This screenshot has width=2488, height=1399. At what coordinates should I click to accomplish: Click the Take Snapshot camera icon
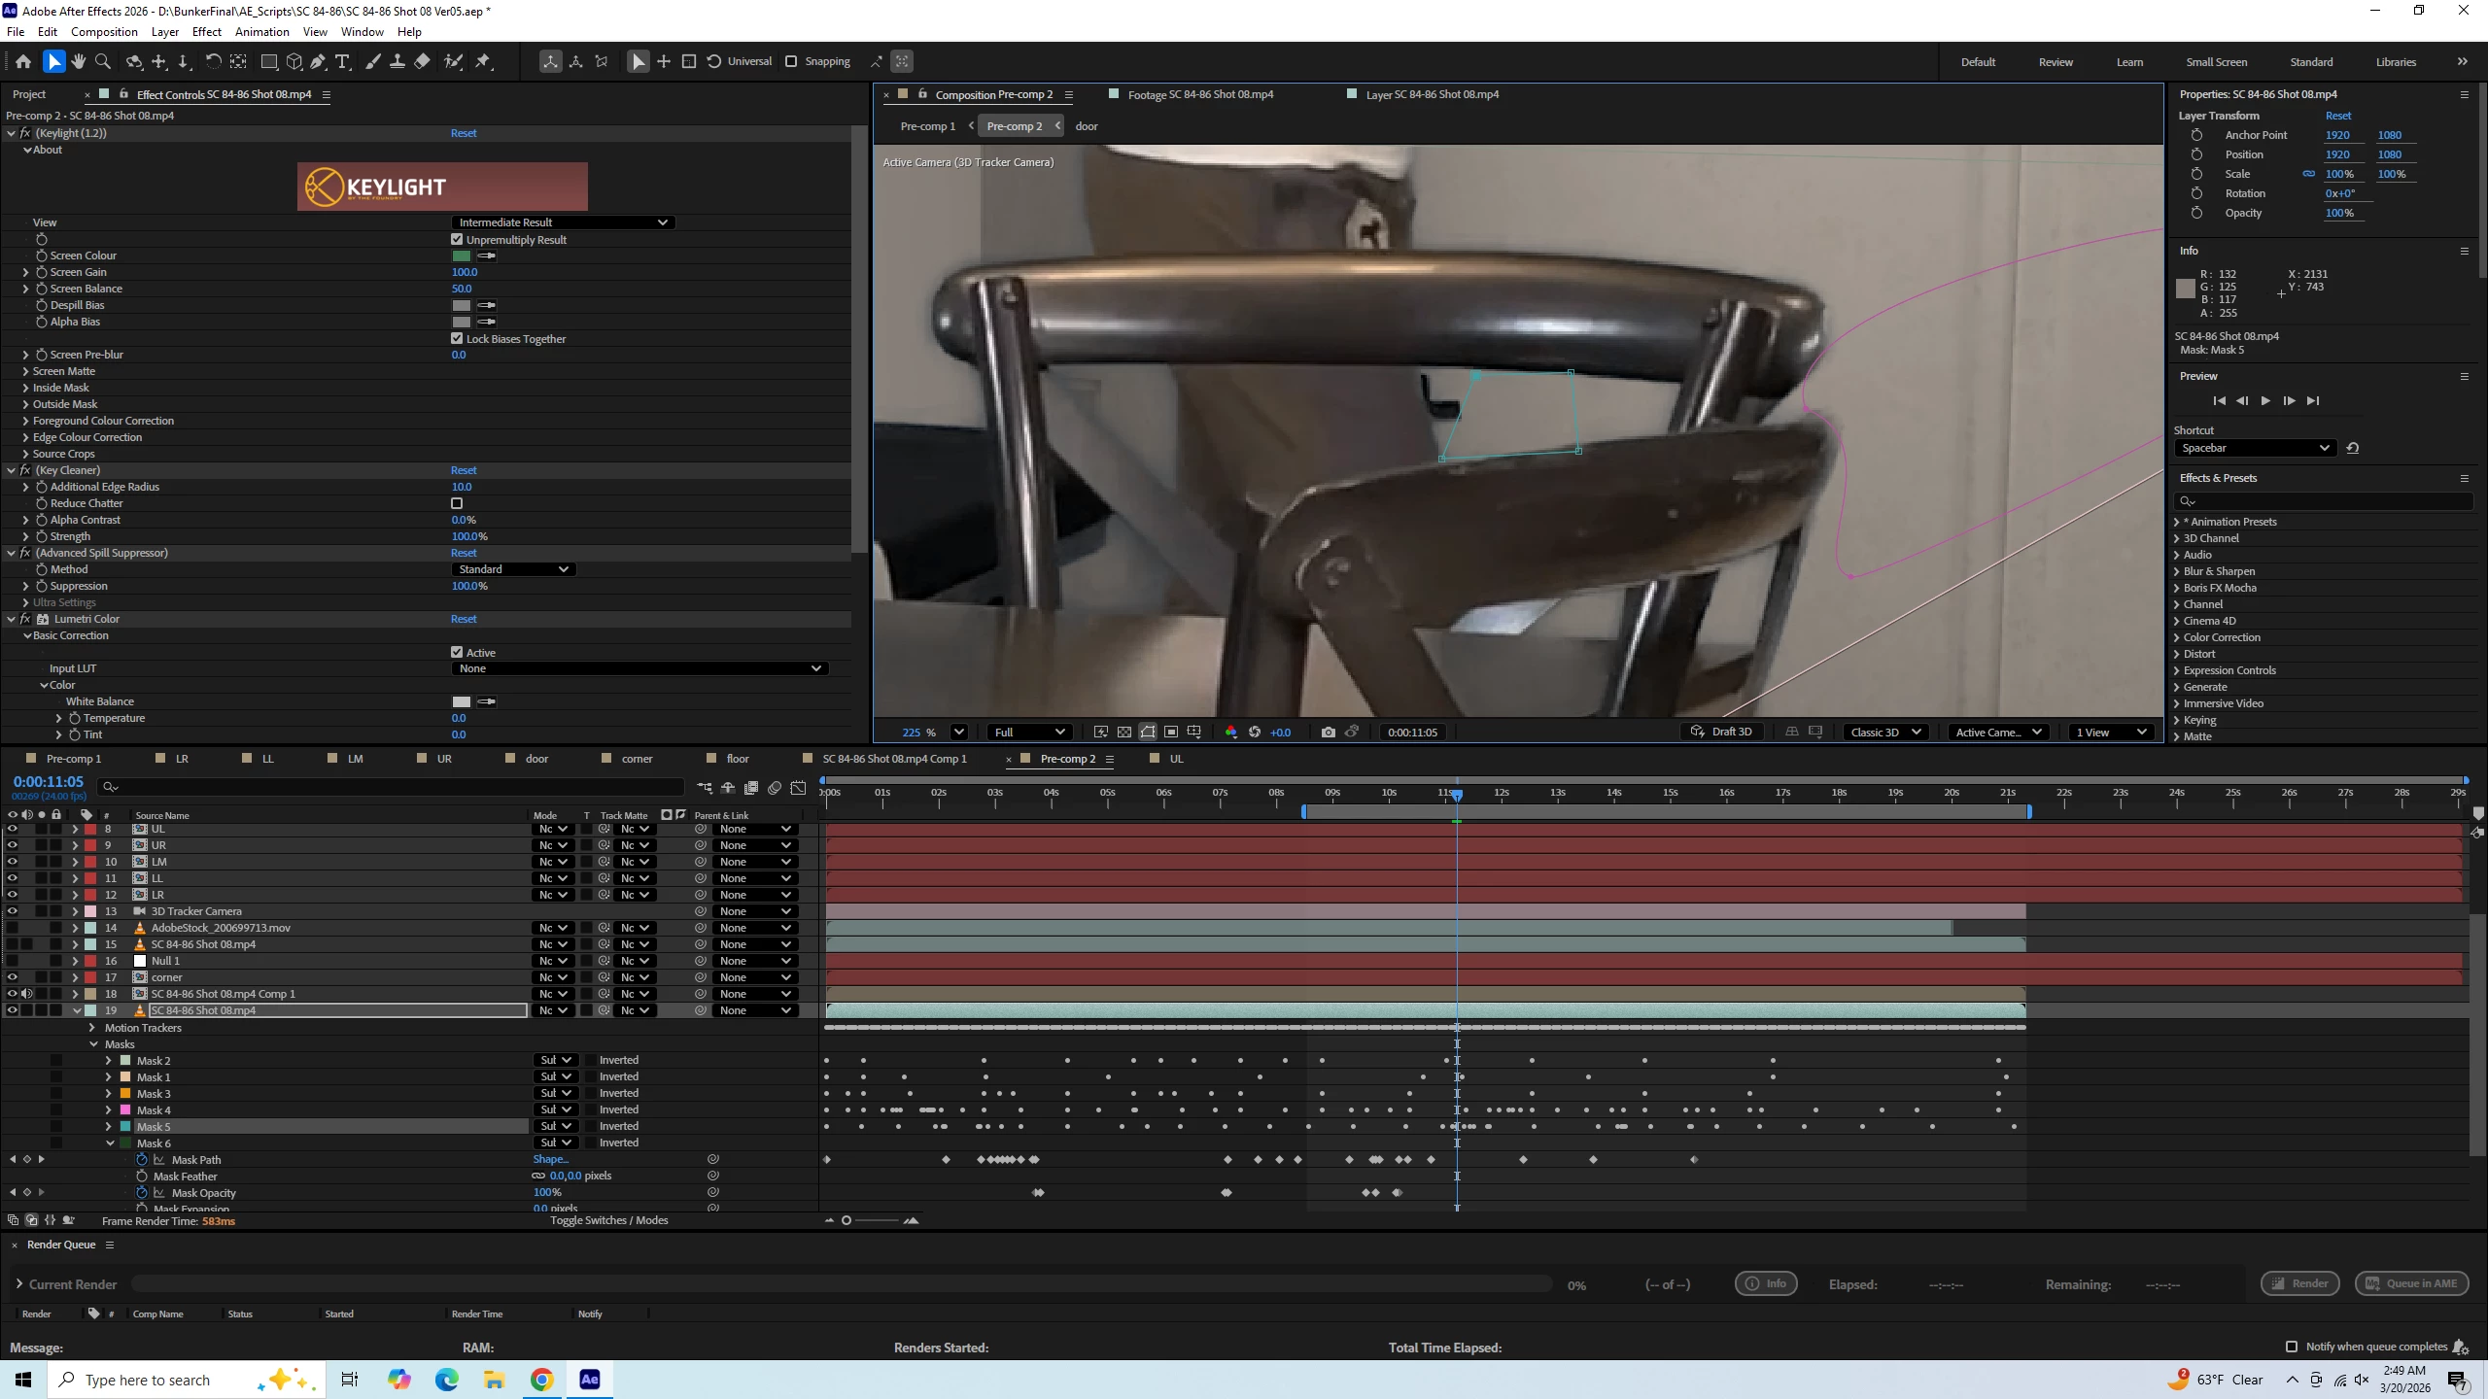coord(1329,732)
